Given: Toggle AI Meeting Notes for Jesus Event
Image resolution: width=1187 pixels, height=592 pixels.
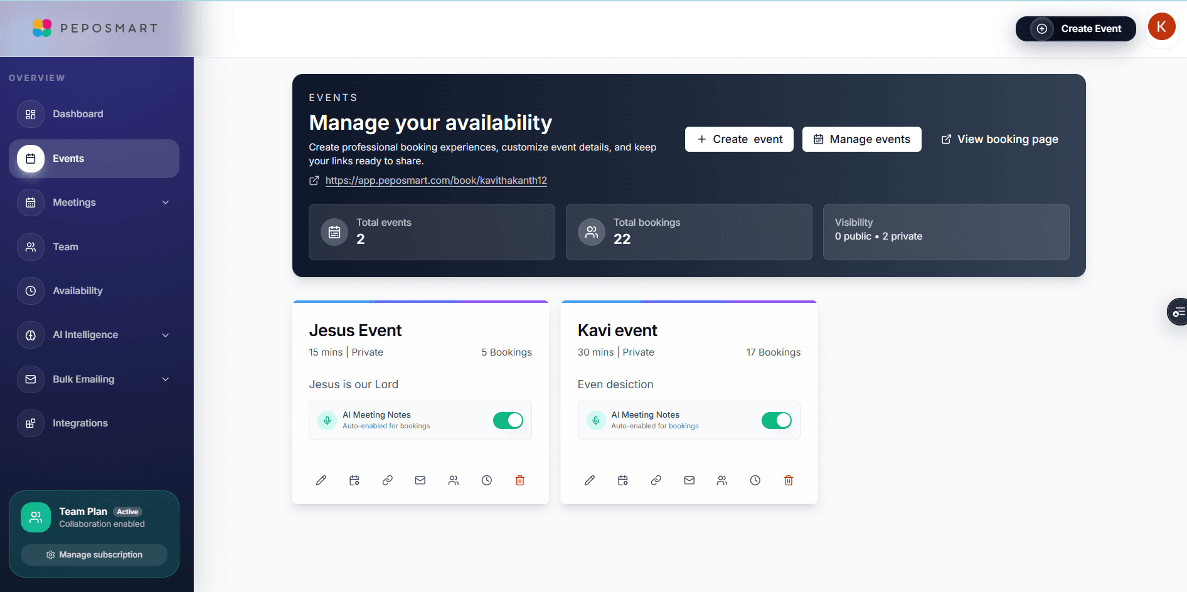Looking at the screenshot, I should coord(508,420).
